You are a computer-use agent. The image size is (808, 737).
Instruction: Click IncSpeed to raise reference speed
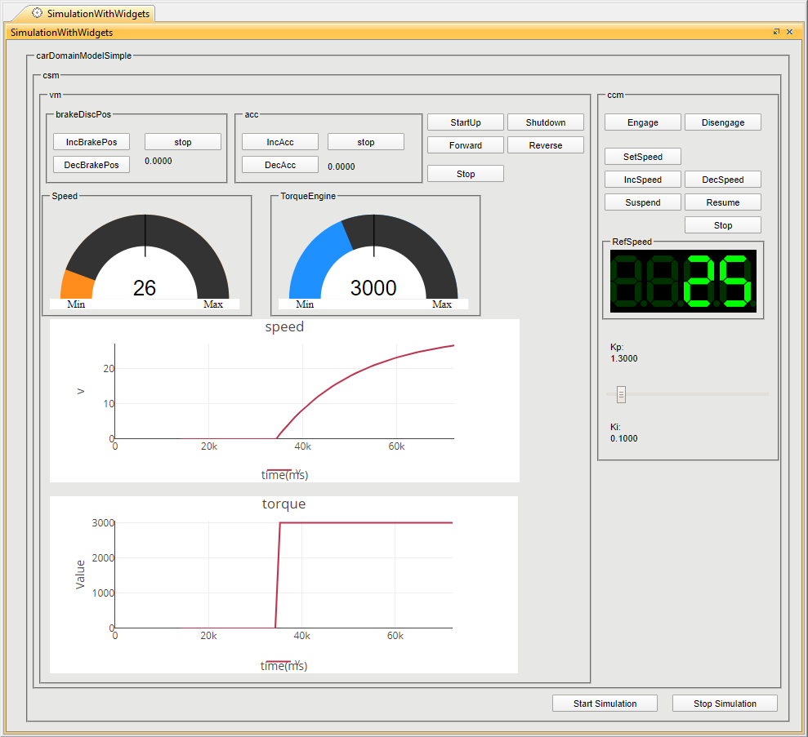642,180
